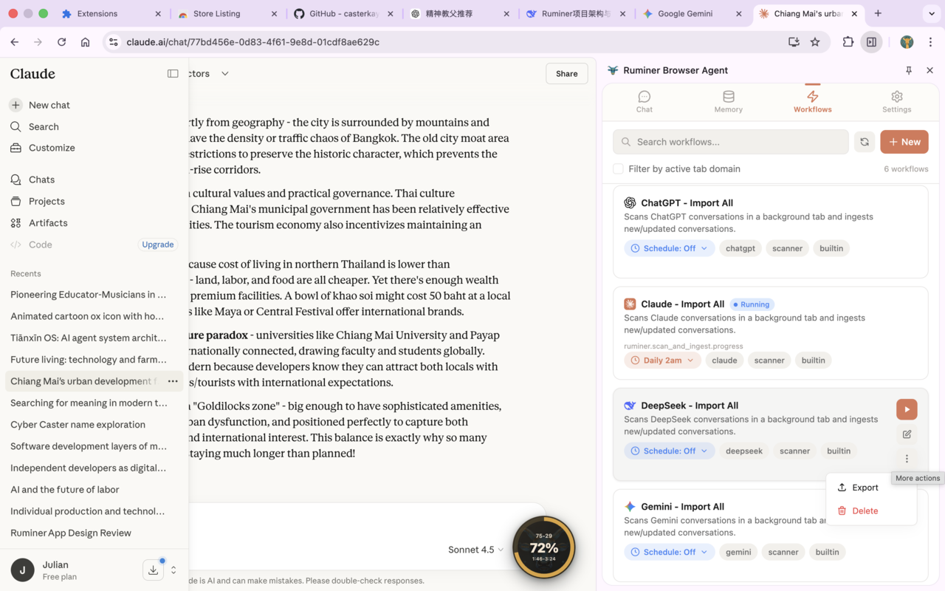Open More actions for DeepSeek workflow
The height and width of the screenshot is (591, 945).
point(907,459)
